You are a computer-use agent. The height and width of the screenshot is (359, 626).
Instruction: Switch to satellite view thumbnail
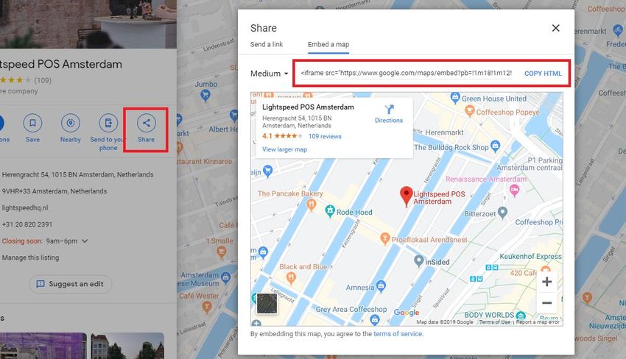coord(267,303)
